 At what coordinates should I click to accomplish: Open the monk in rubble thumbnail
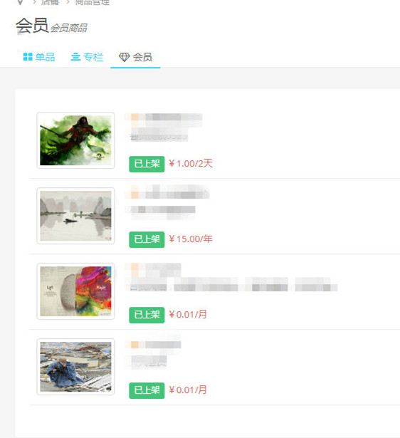(x=75, y=367)
